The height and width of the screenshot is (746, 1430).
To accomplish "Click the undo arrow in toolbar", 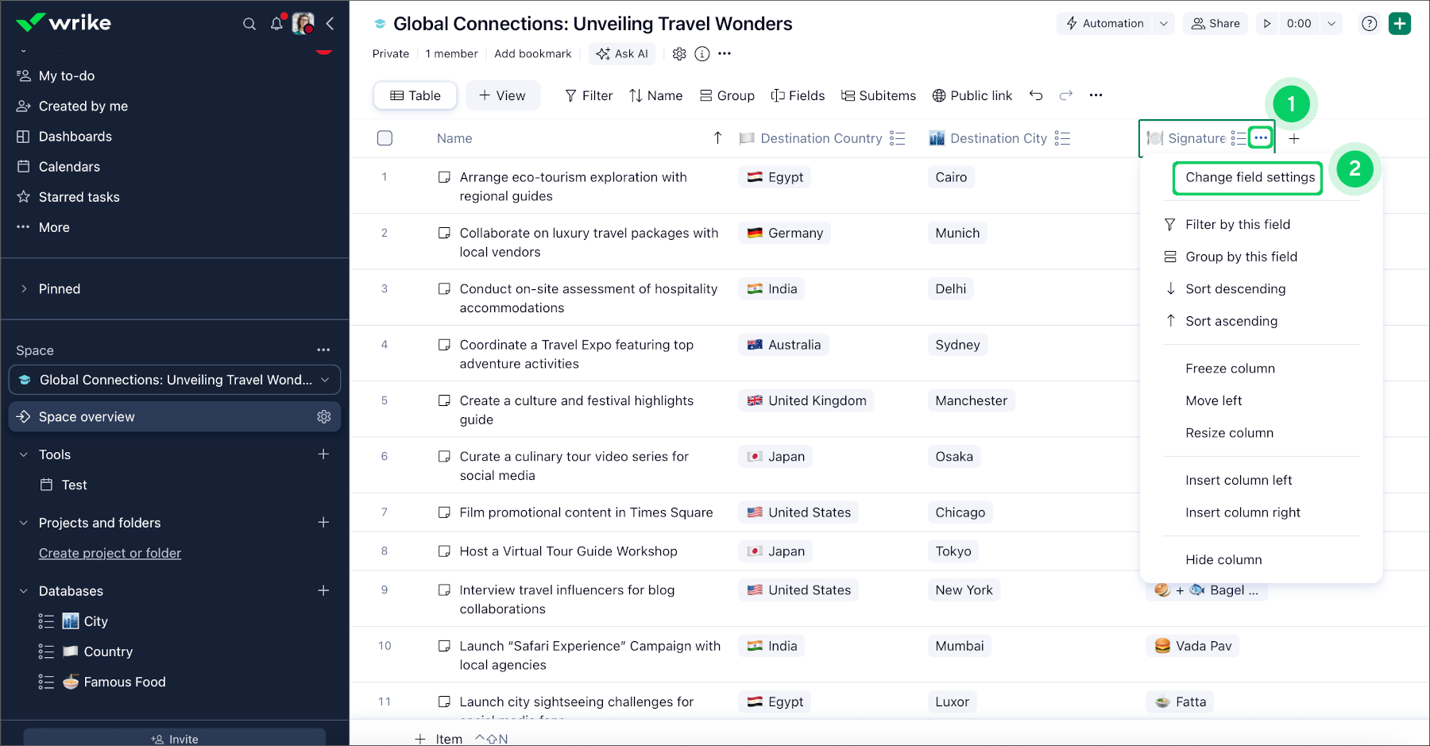I will (x=1036, y=95).
